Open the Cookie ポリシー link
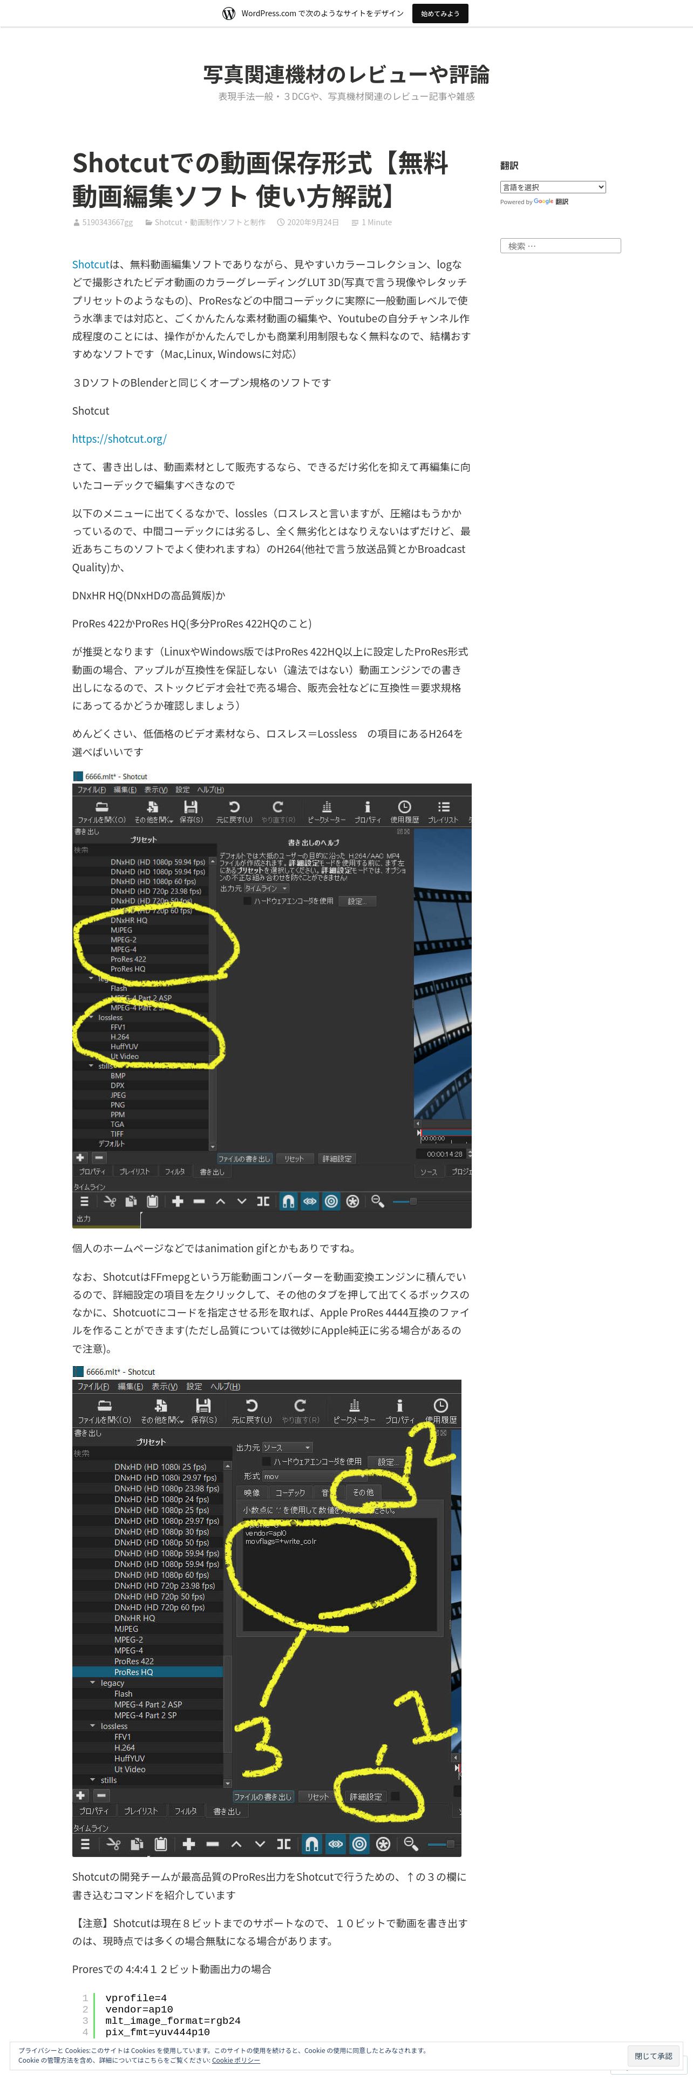Screen dimensions: 693x2080 tap(235, 2060)
